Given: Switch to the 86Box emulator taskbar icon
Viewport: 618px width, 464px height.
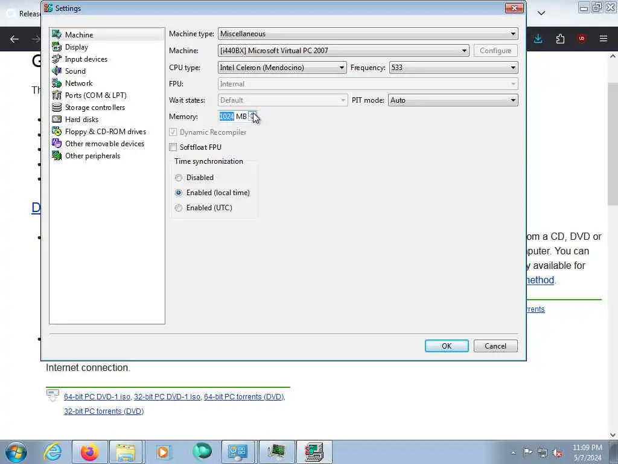Looking at the screenshot, I should pyautogui.click(x=314, y=452).
